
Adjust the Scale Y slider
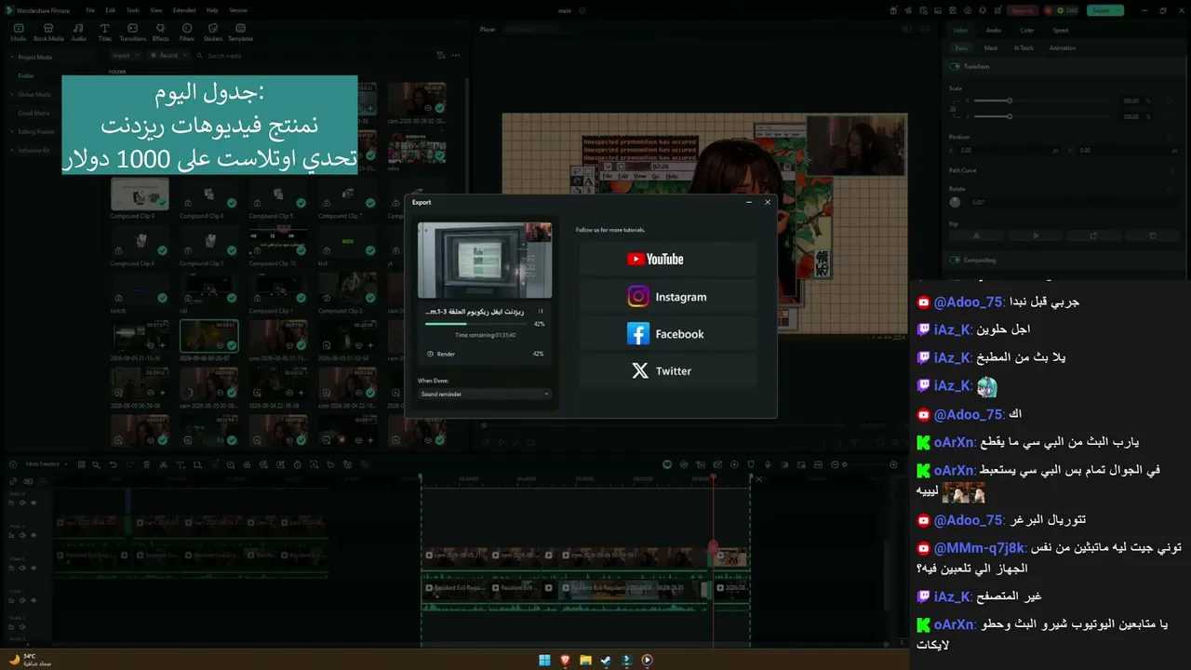pyautogui.click(x=1010, y=116)
